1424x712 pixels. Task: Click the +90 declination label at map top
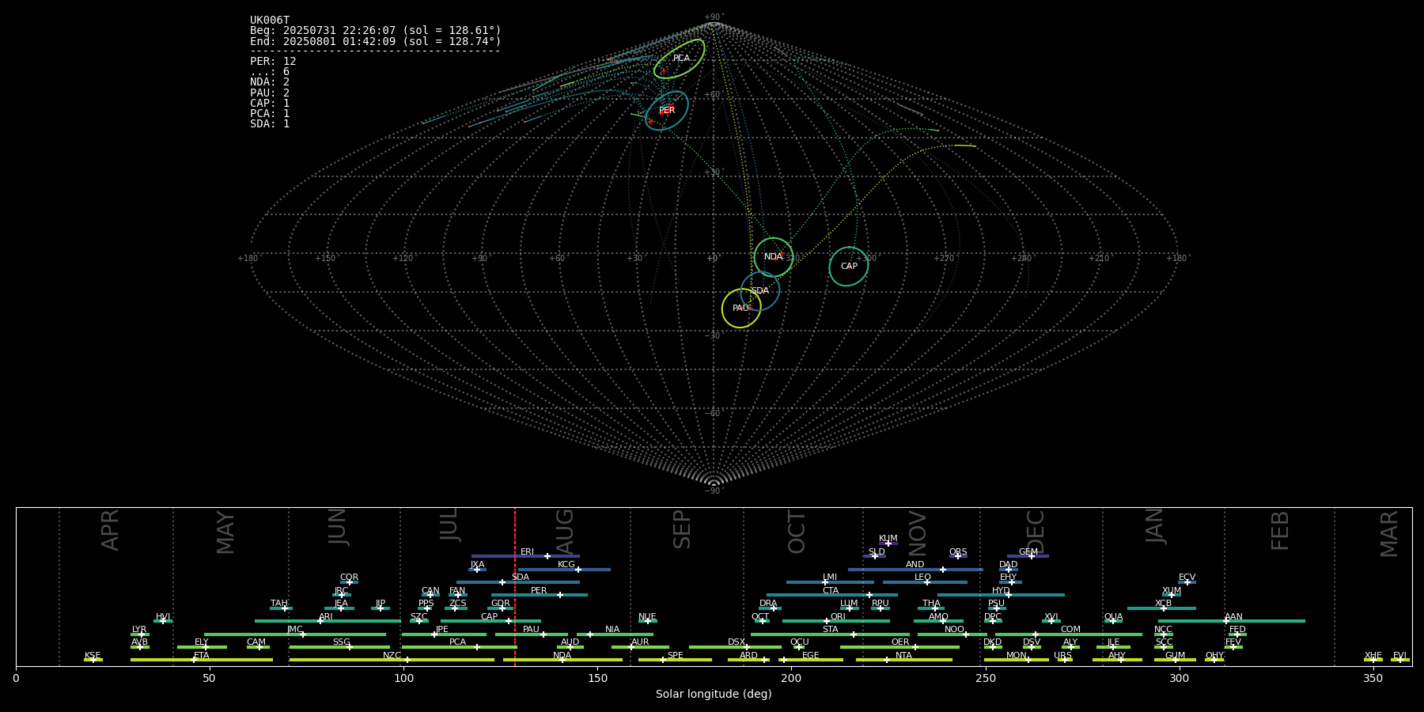pos(714,17)
